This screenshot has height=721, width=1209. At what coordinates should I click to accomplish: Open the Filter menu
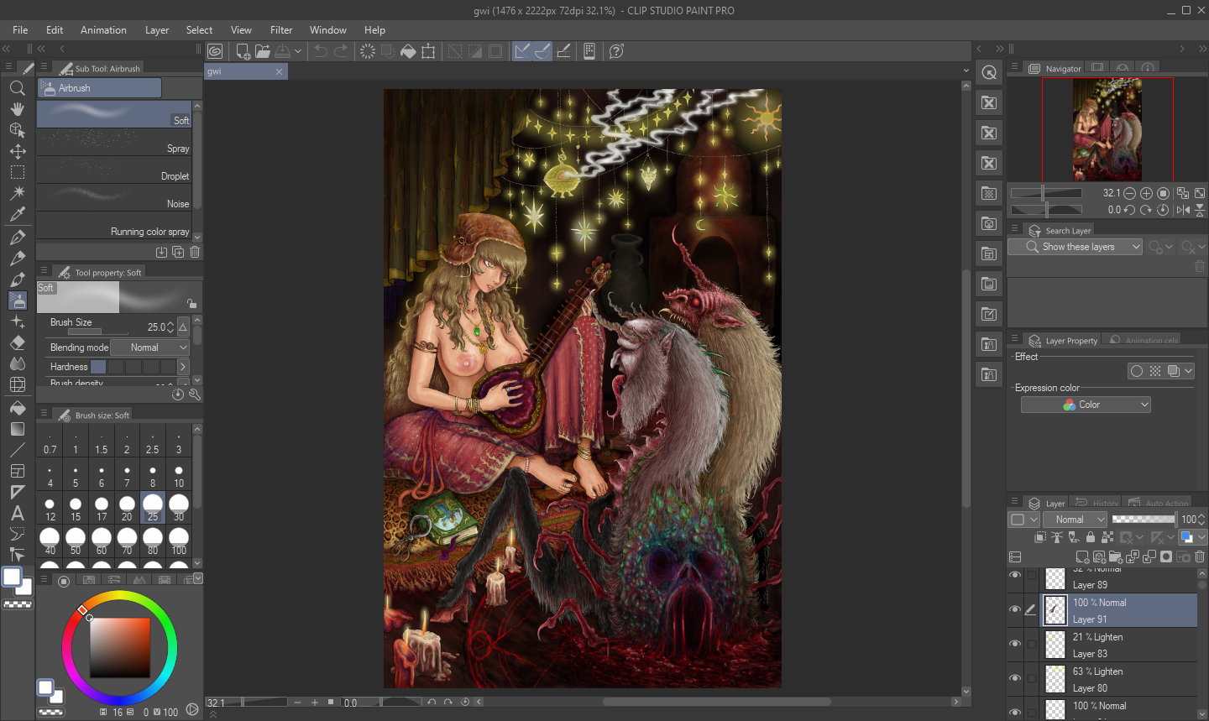281,30
